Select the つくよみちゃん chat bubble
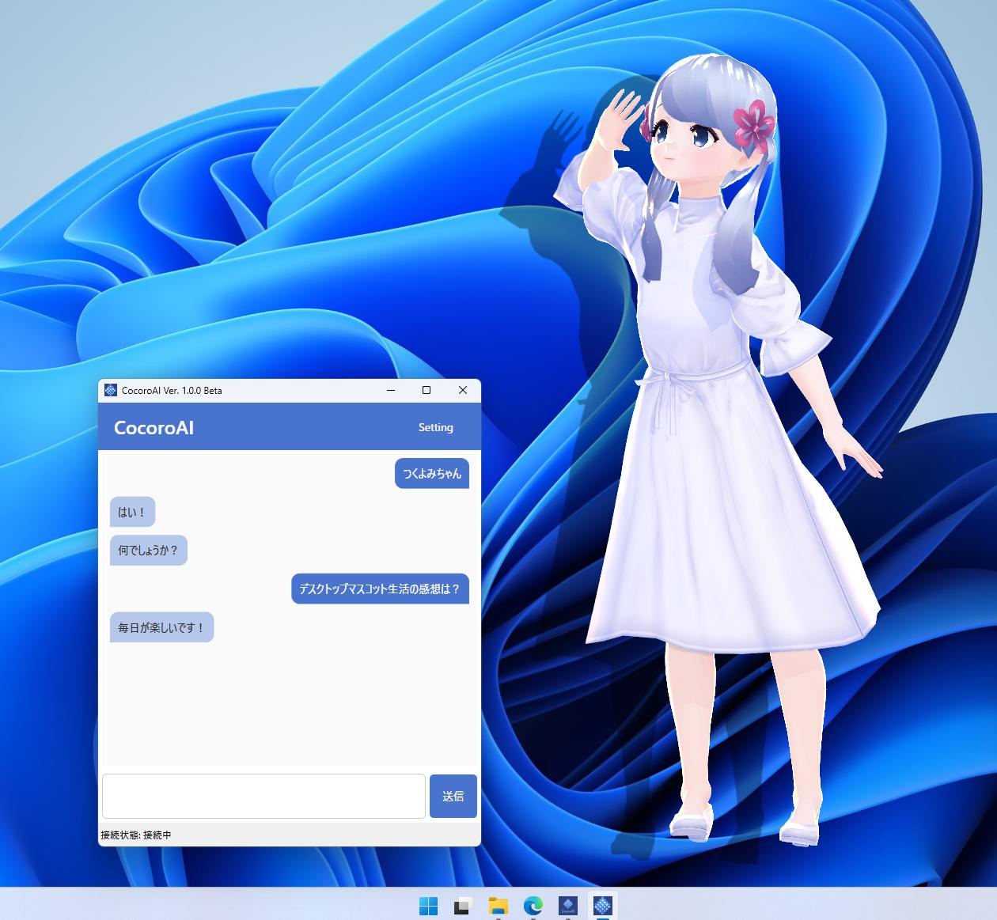Viewport: 997px width, 920px height. pyautogui.click(x=432, y=474)
